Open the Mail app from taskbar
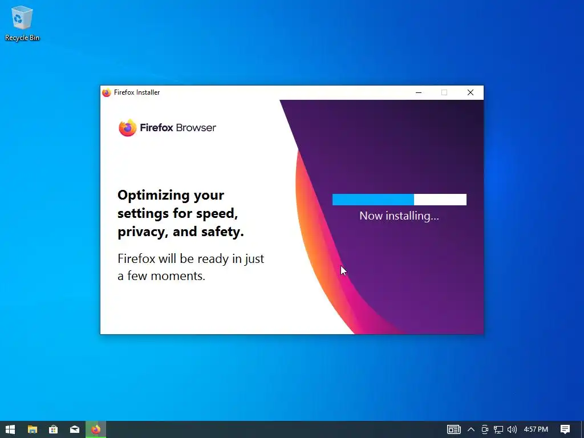This screenshot has width=584, height=438. (x=75, y=429)
